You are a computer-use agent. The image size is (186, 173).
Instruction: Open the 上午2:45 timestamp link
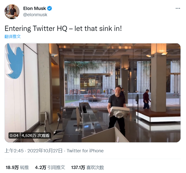(14, 151)
